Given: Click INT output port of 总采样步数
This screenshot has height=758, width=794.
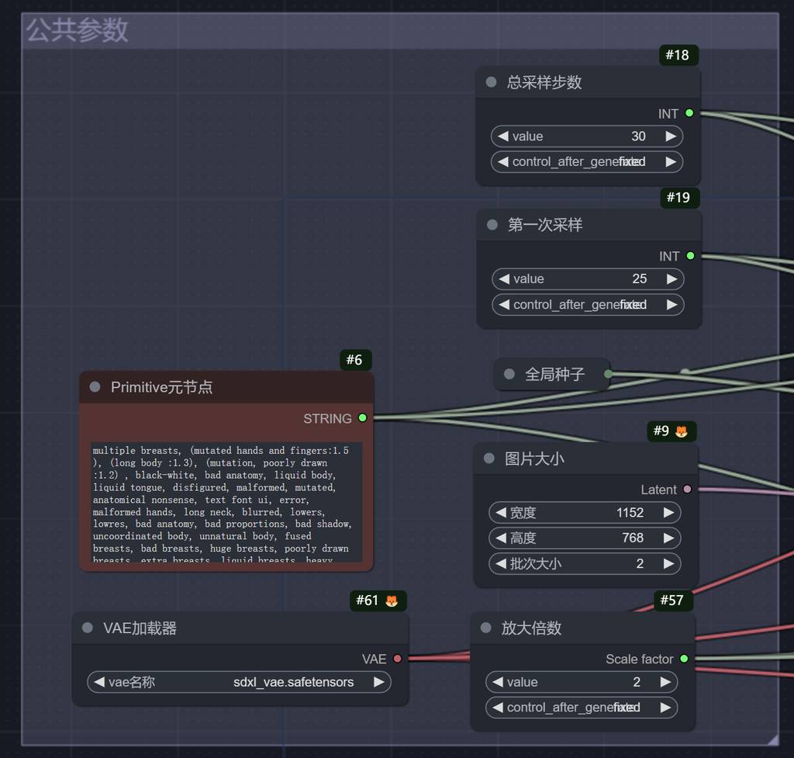Looking at the screenshot, I should 689,113.
